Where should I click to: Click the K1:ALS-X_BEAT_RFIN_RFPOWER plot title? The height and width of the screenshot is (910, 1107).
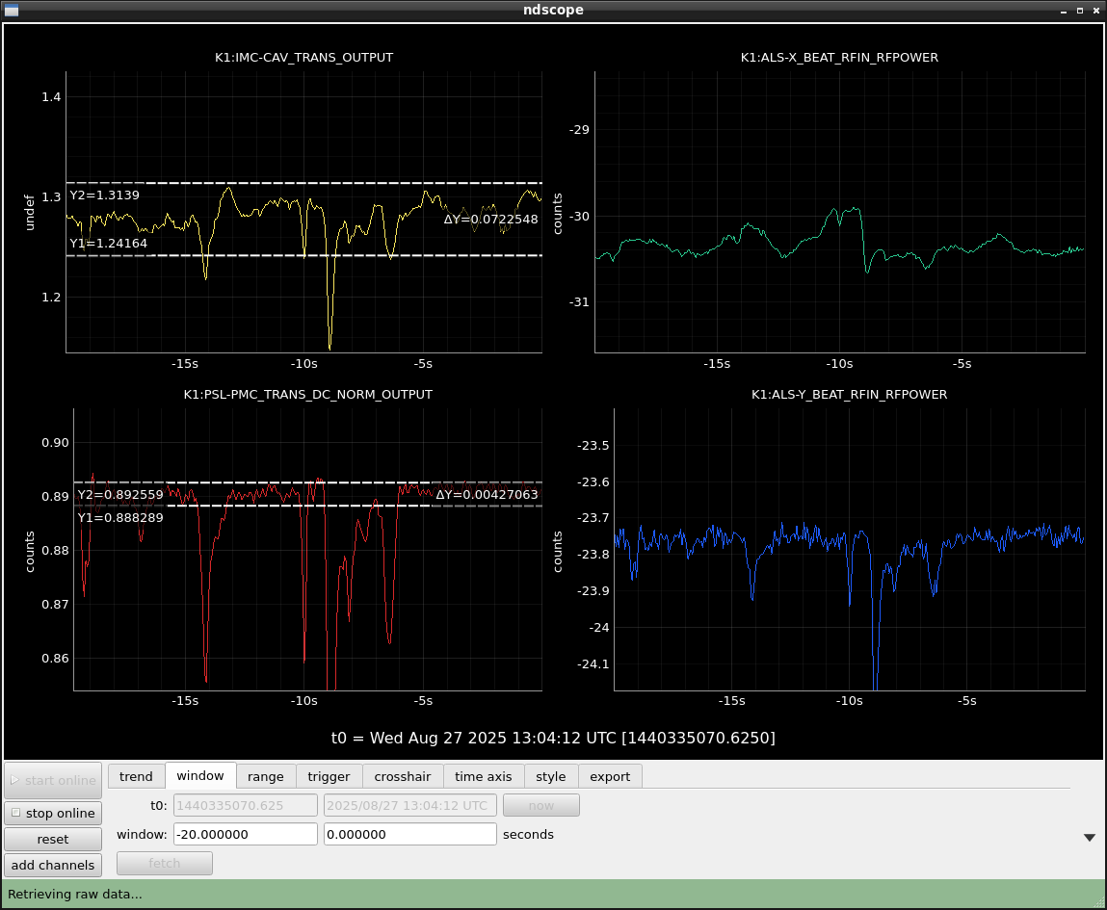[839, 58]
